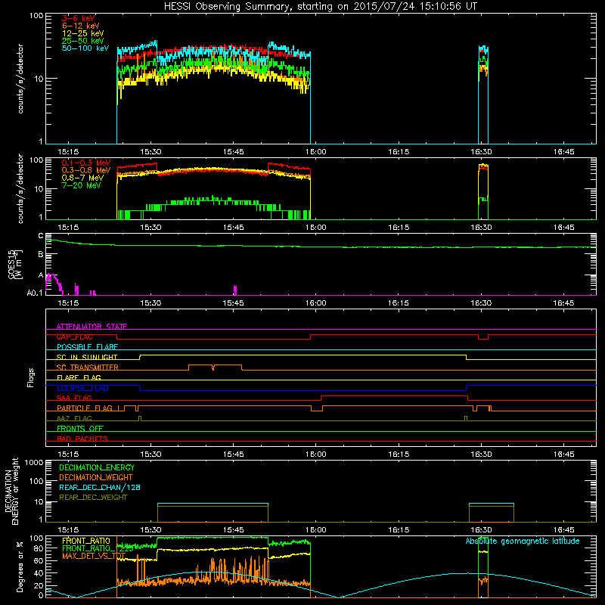The width and height of the screenshot is (605, 605).
Task: Click the '0.3-0.8 MeV' legend label
Action: pyautogui.click(x=86, y=170)
